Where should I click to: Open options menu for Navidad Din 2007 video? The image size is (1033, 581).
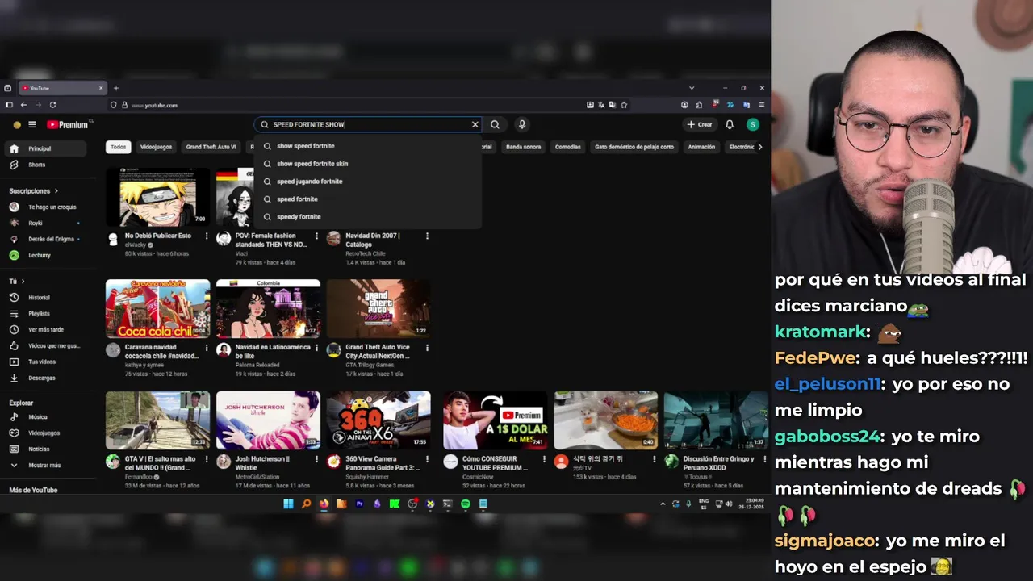pyautogui.click(x=427, y=236)
